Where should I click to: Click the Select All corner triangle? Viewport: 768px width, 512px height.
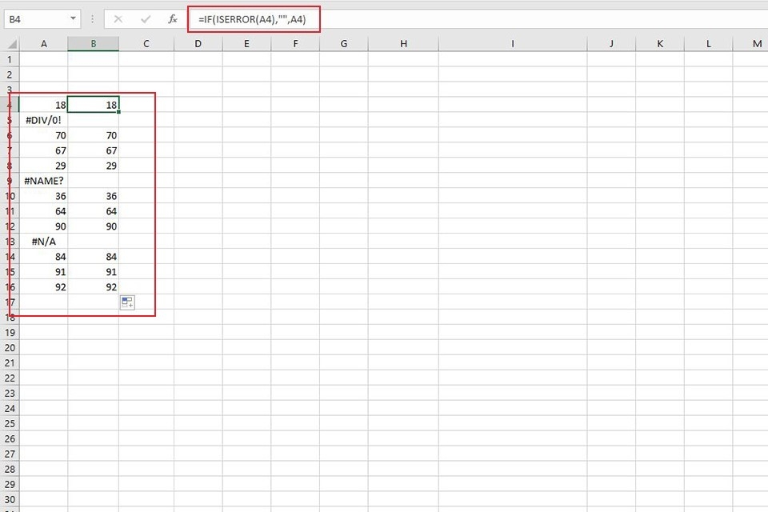[x=12, y=45]
